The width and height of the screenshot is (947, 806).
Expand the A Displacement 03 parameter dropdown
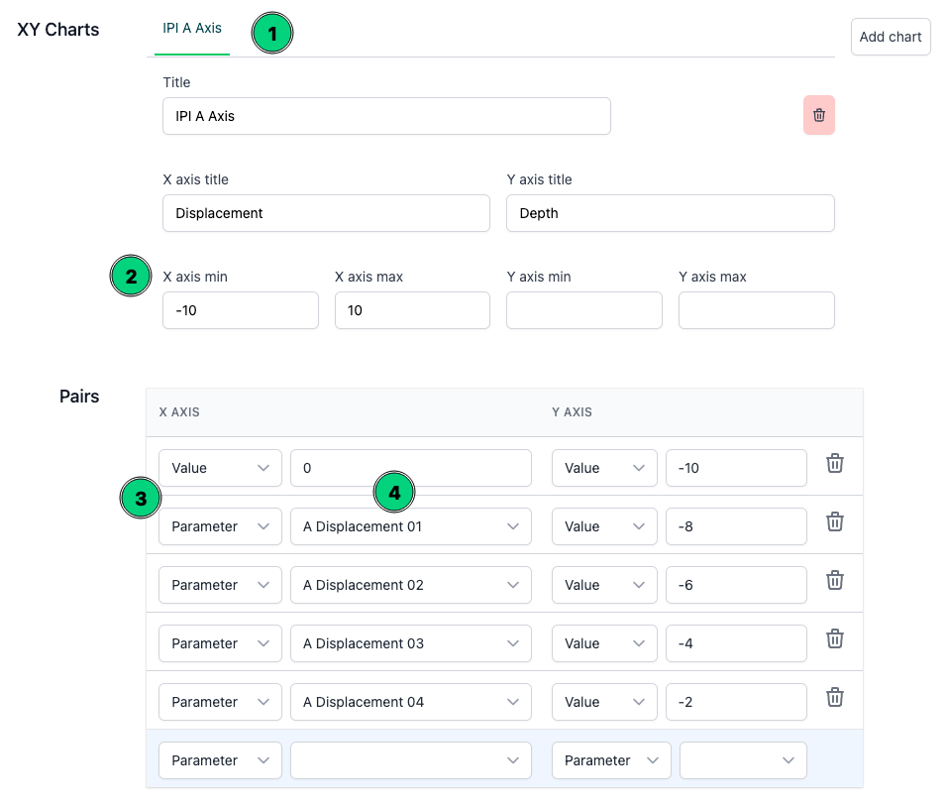pos(410,643)
